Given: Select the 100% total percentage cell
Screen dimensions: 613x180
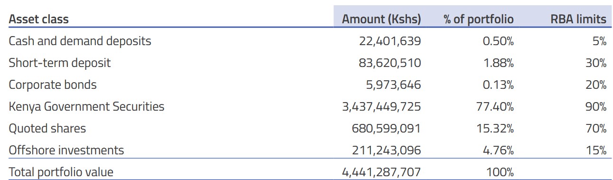Looking at the screenshot, I should pyautogui.click(x=500, y=172).
